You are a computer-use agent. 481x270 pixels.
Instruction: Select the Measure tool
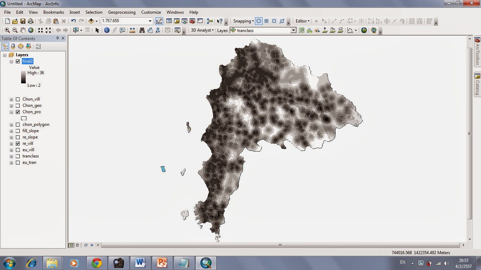click(132, 30)
